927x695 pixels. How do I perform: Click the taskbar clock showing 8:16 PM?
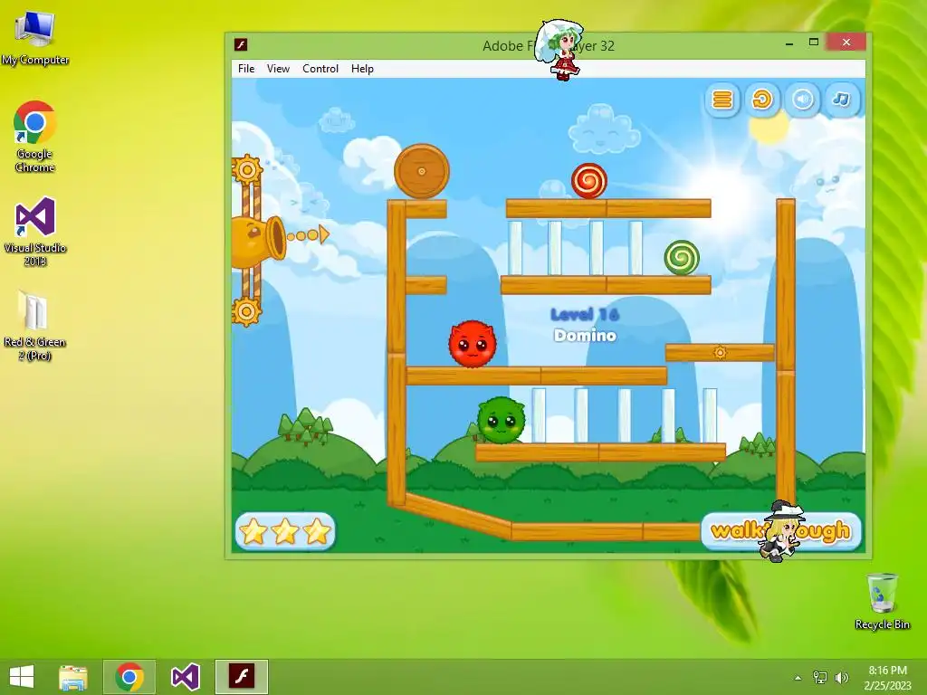click(887, 678)
